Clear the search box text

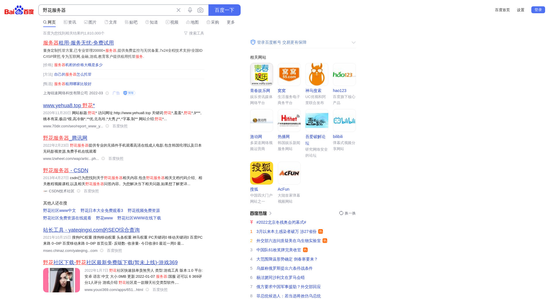coord(179,10)
